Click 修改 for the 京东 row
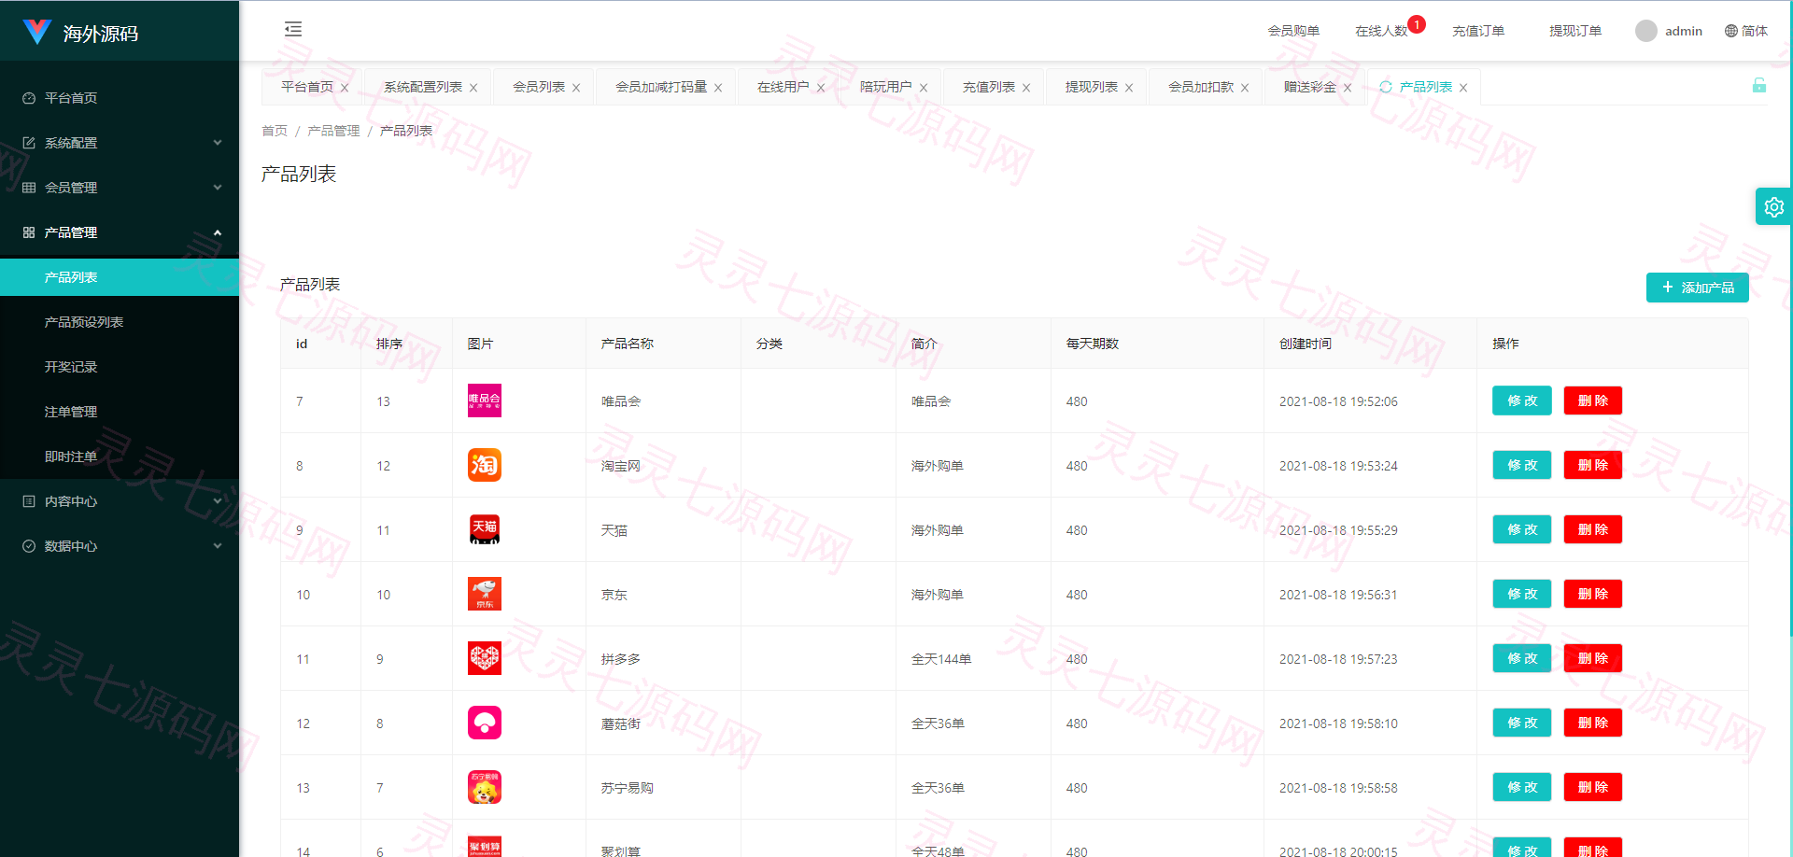1793x857 pixels. coord(1522,594)
